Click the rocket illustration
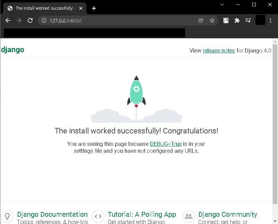This screenshot has height=224, width=278. pos(136,99)
